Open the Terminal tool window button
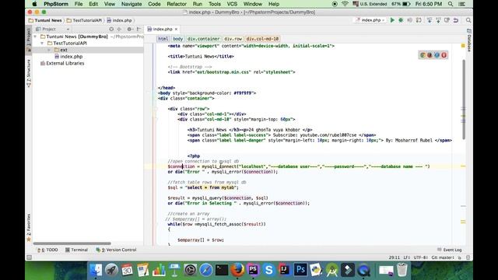This screenshot has height=280, width=498. [x=76, y=250]
